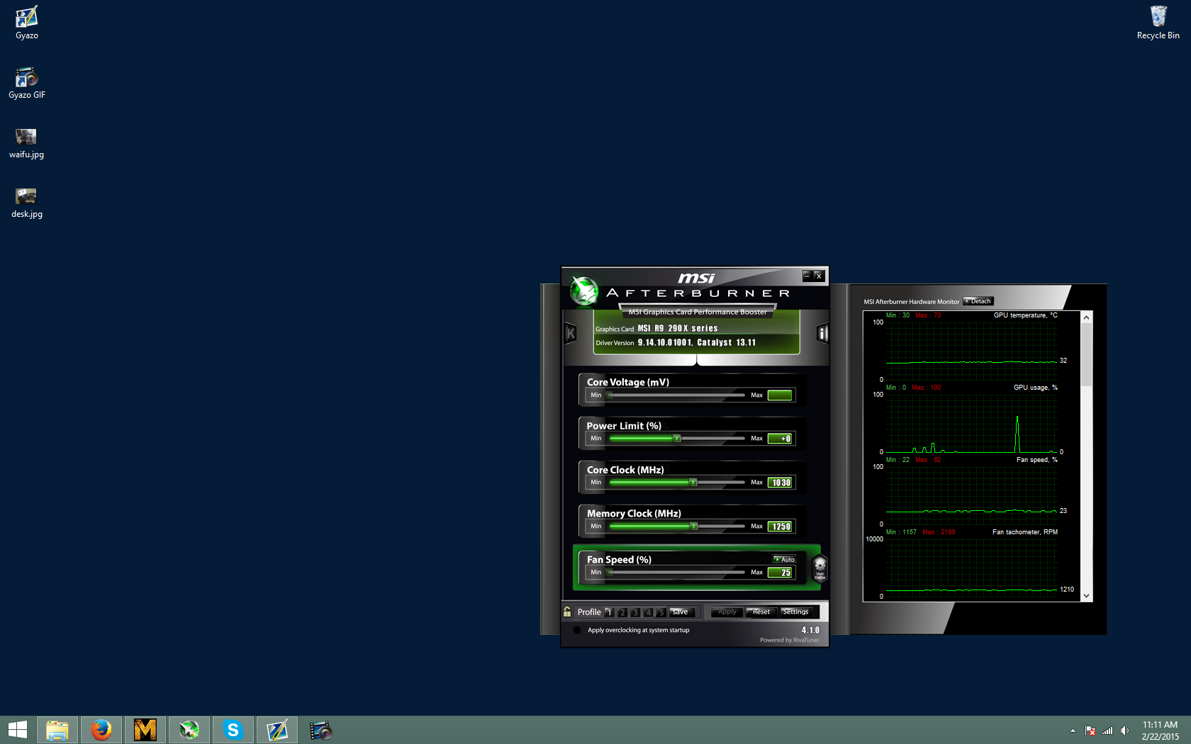The image size is (1191, 744).
Task: Click the GPU temperature graph
Action: click(971, 351)
